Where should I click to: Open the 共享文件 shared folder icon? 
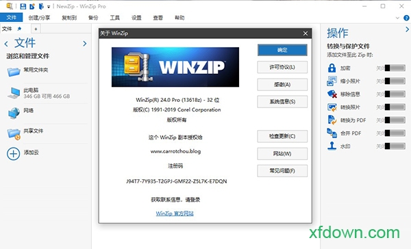(14, 134)
